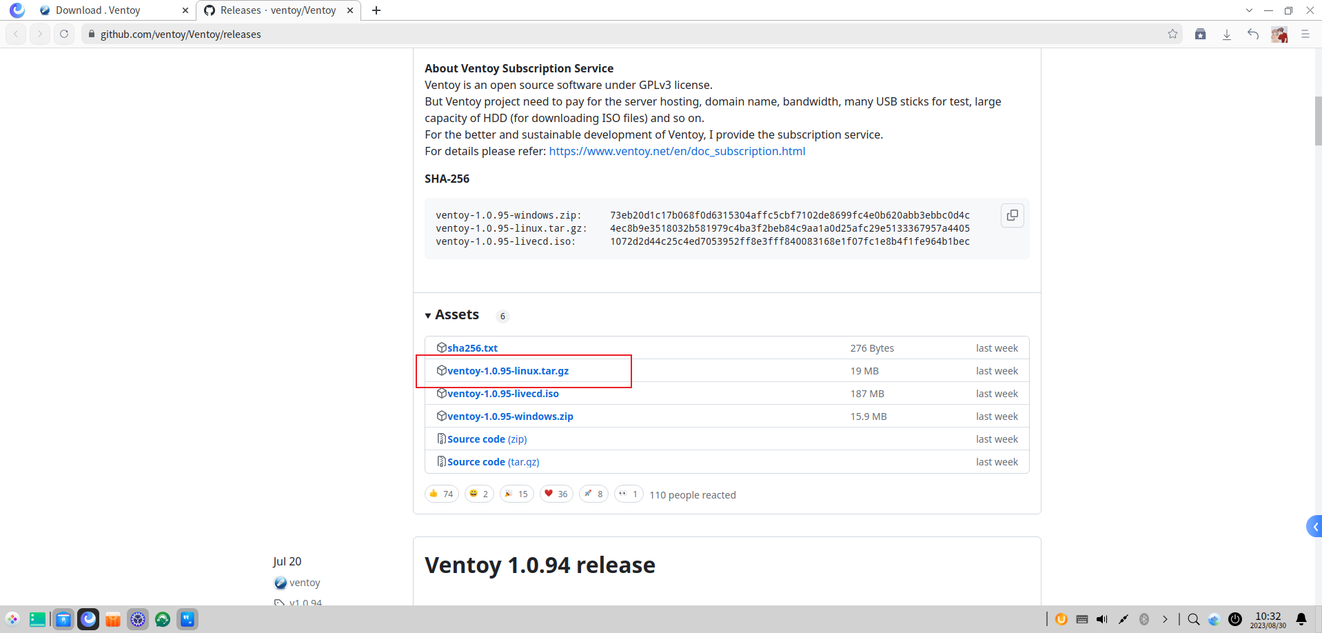Open the gear-wheel Control Center dock icon
The image size is (1322, 633).
coord(138,619)
